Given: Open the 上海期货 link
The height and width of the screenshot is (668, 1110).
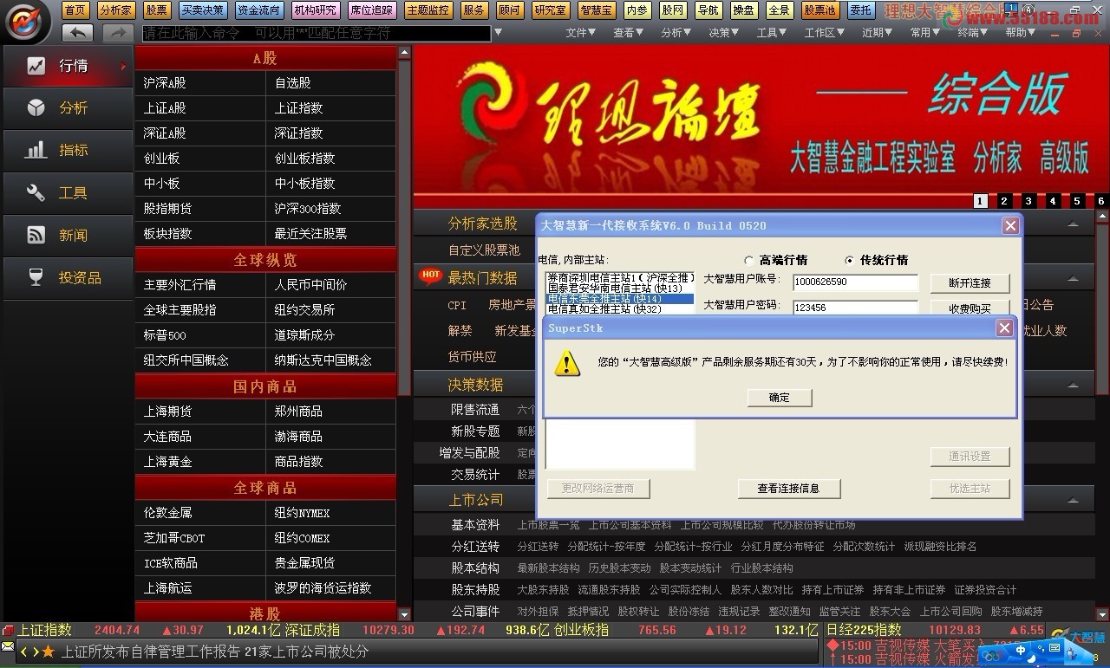Looking at the screenshot, I should pos(167,412).
